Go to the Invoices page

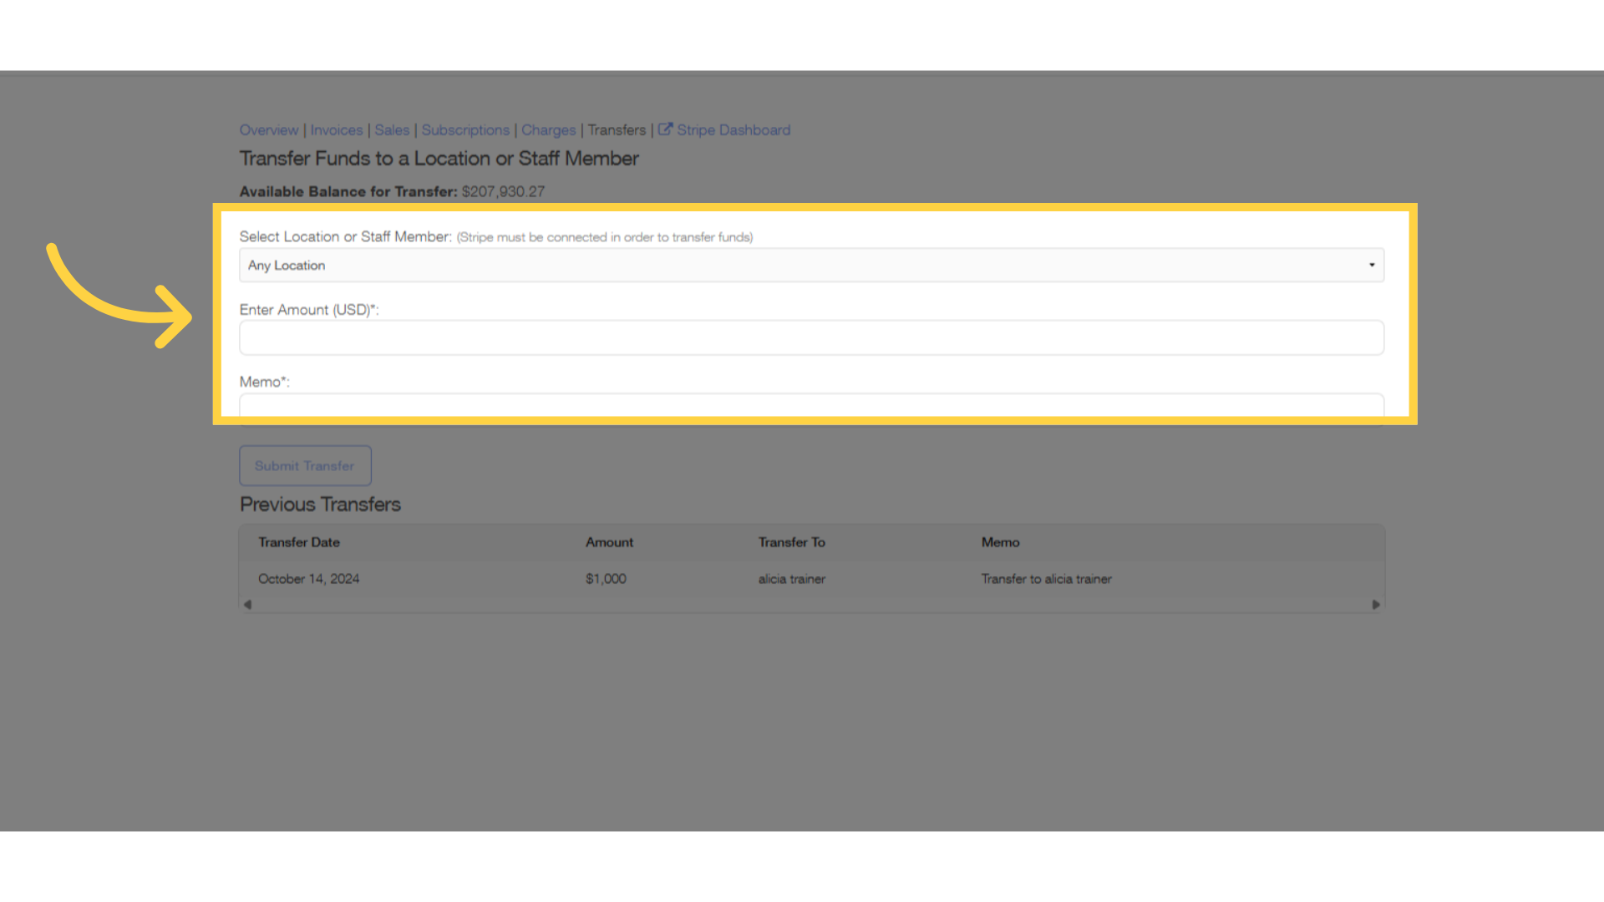pyautogui.click(x=337, y=130)
